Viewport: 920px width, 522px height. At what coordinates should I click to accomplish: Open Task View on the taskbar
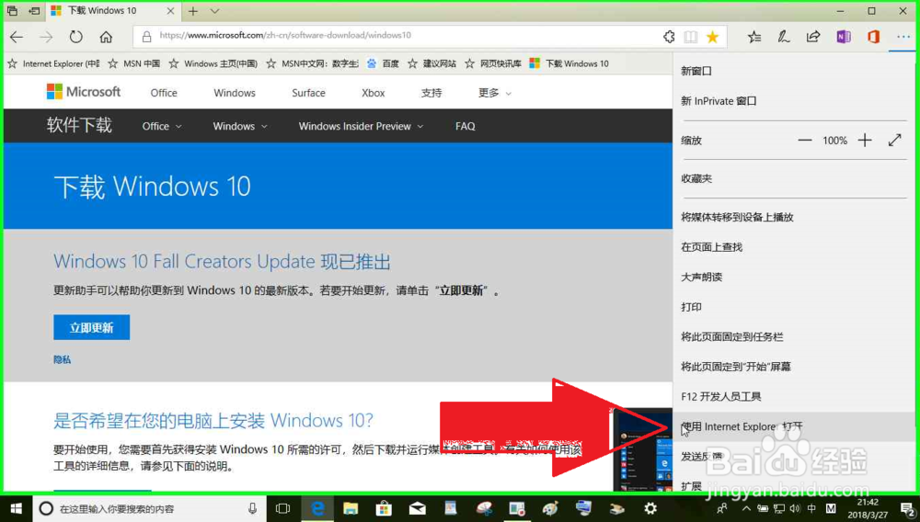point(282,508)
